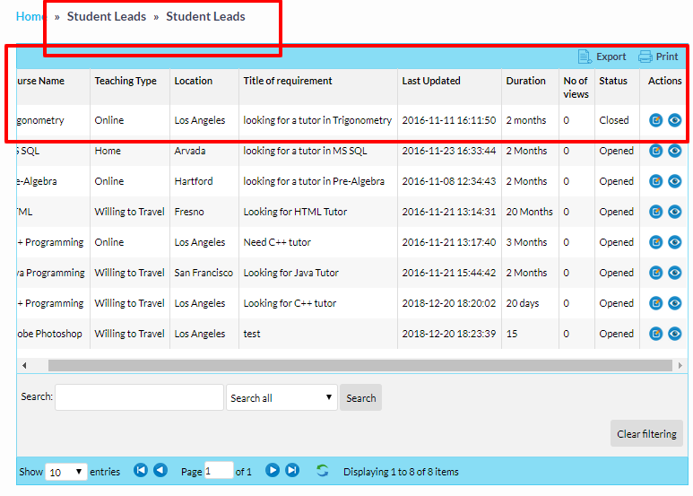This screenshot has height=496, width=693.
Task: Click the Clear filtering button
Action: 646,434
